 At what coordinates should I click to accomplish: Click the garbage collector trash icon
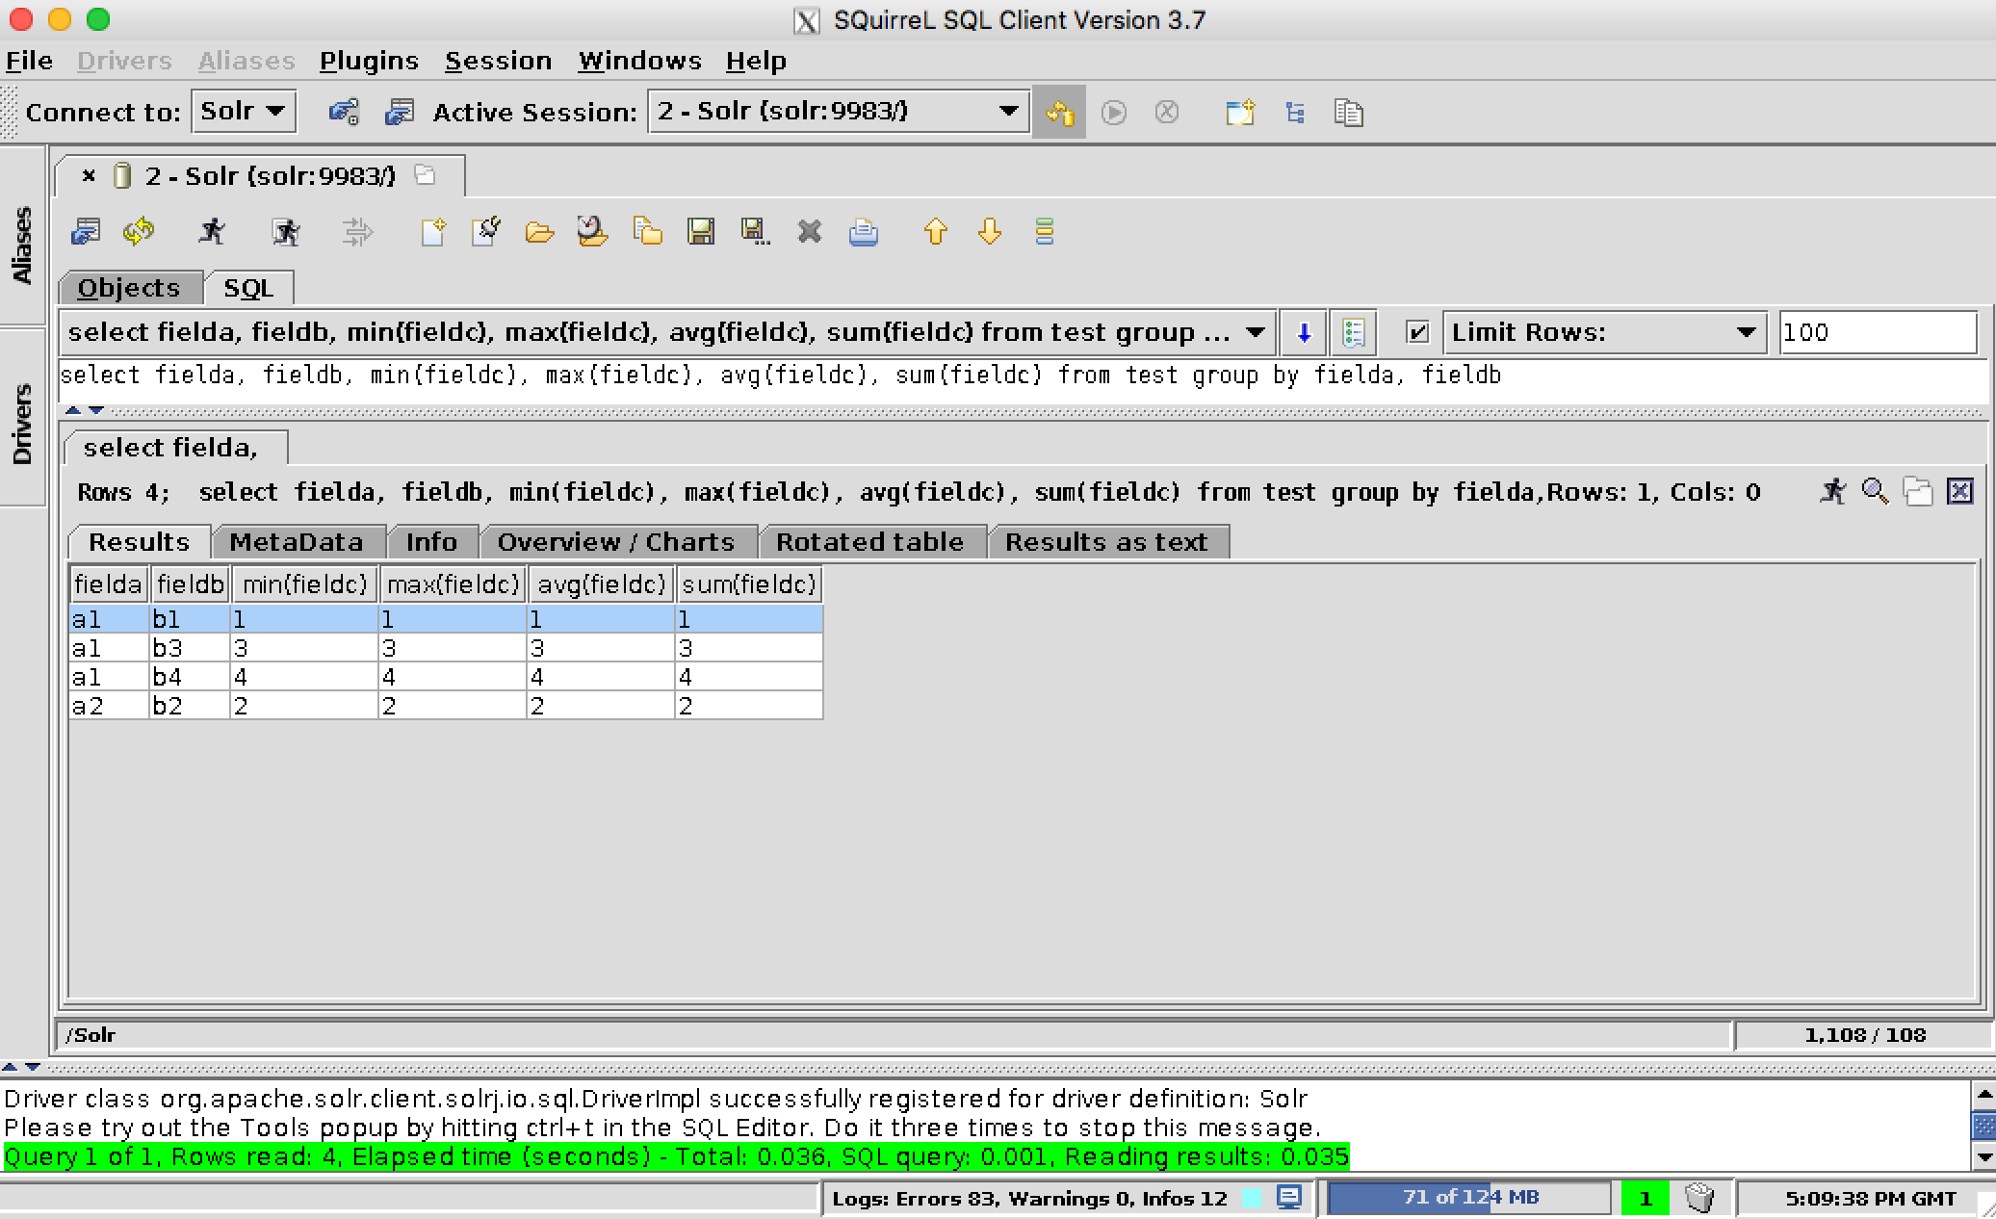tap(1700, 1198)
